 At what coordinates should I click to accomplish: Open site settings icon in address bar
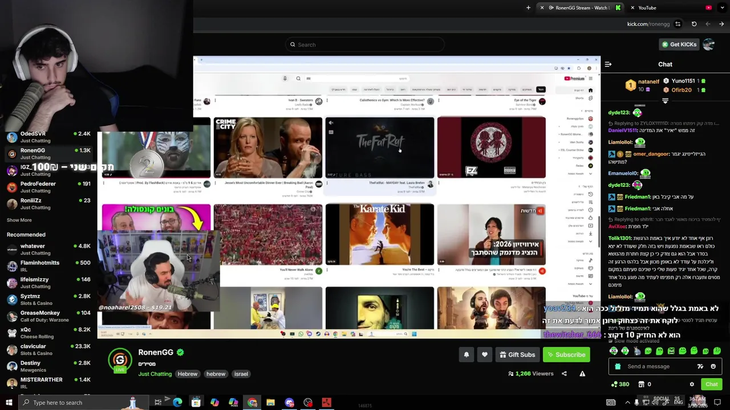click(678, 24)
